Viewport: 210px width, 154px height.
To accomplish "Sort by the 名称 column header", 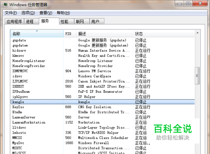I will (x=37, y=34).
